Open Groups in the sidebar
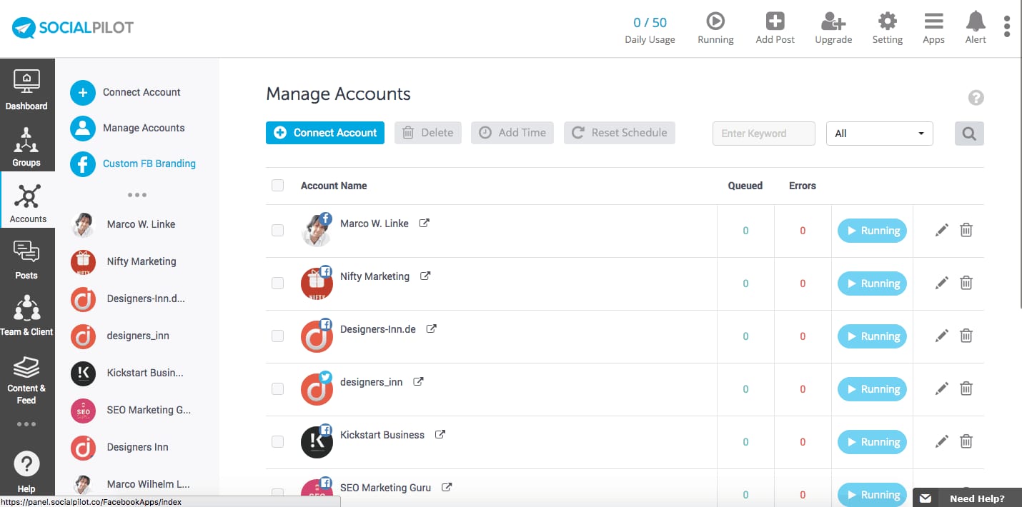The height and width of the screenshot is (507, 1022). pos(27,147)
